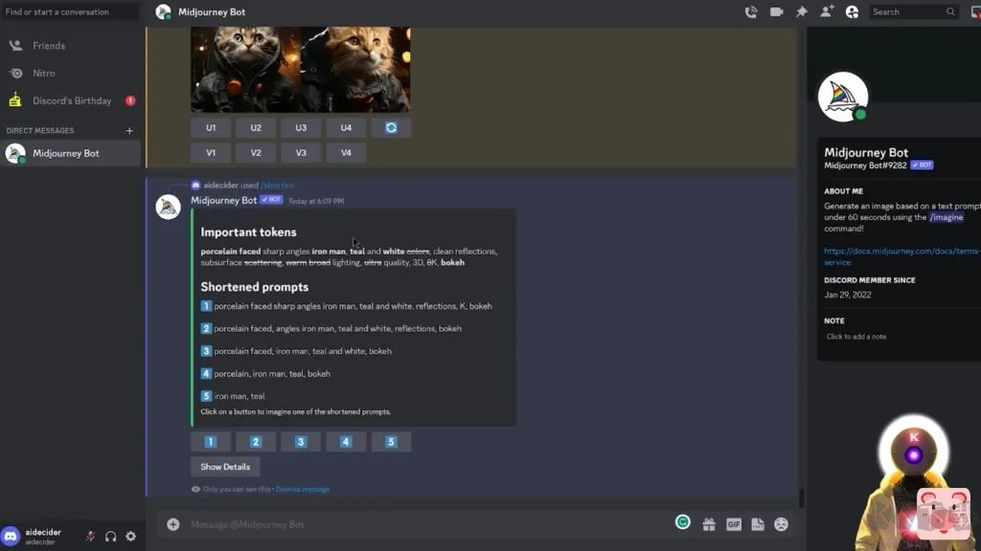981x551 pixels.
Task: Open the emoji picker in message bar
Action: [x=781, y=524]
